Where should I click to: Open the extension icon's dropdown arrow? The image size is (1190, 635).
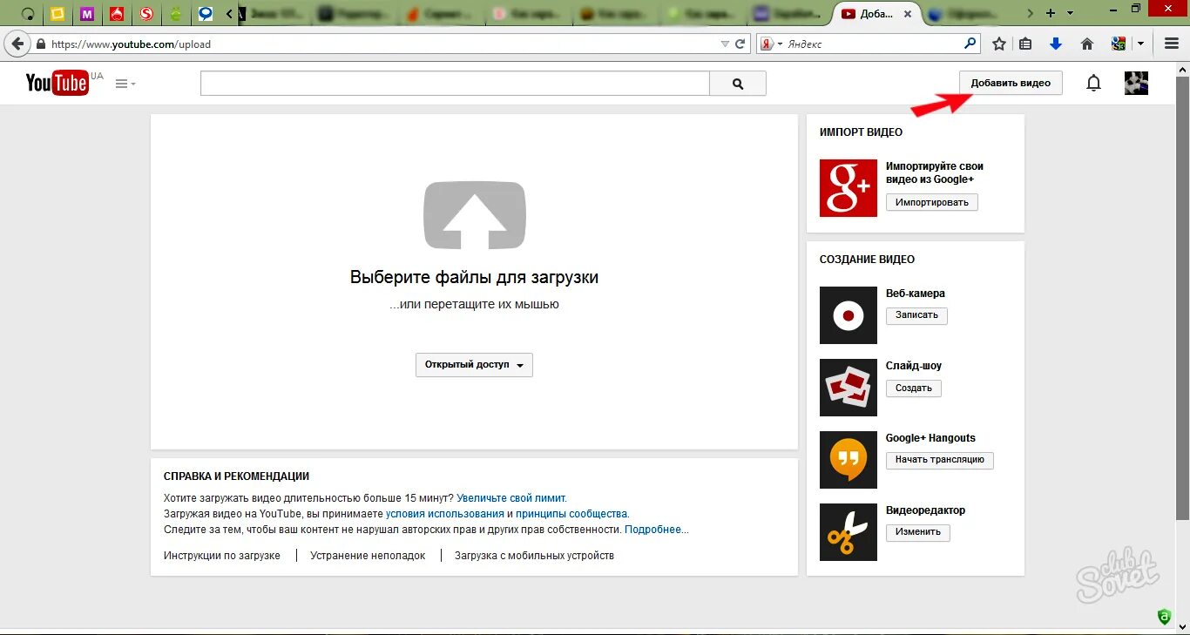[x=1140, y=44]
